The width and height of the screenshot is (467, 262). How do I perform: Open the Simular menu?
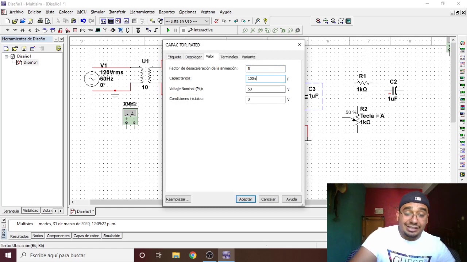[97, 12]
